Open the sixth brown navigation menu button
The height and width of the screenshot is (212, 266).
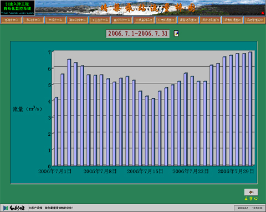point(122,20)
